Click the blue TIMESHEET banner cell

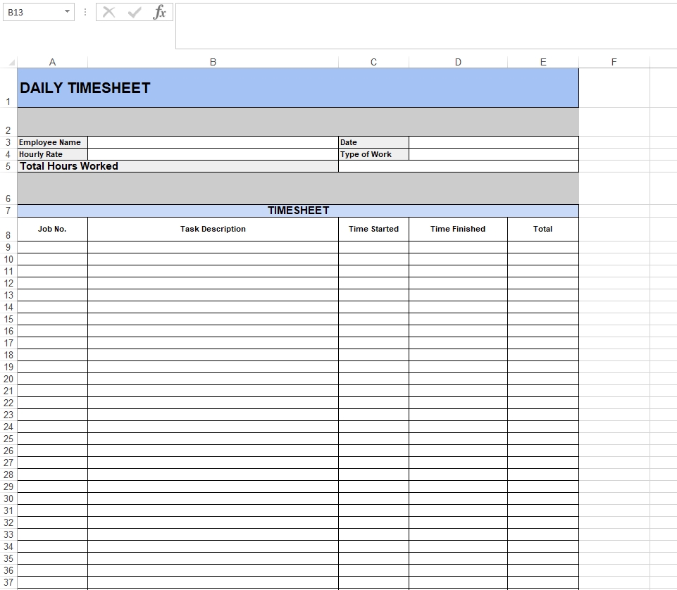click(297, 211)
